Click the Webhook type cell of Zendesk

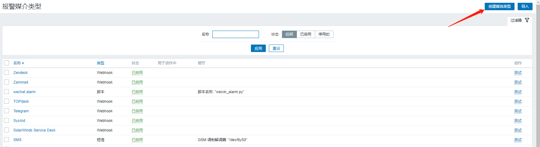click(105, 73)
